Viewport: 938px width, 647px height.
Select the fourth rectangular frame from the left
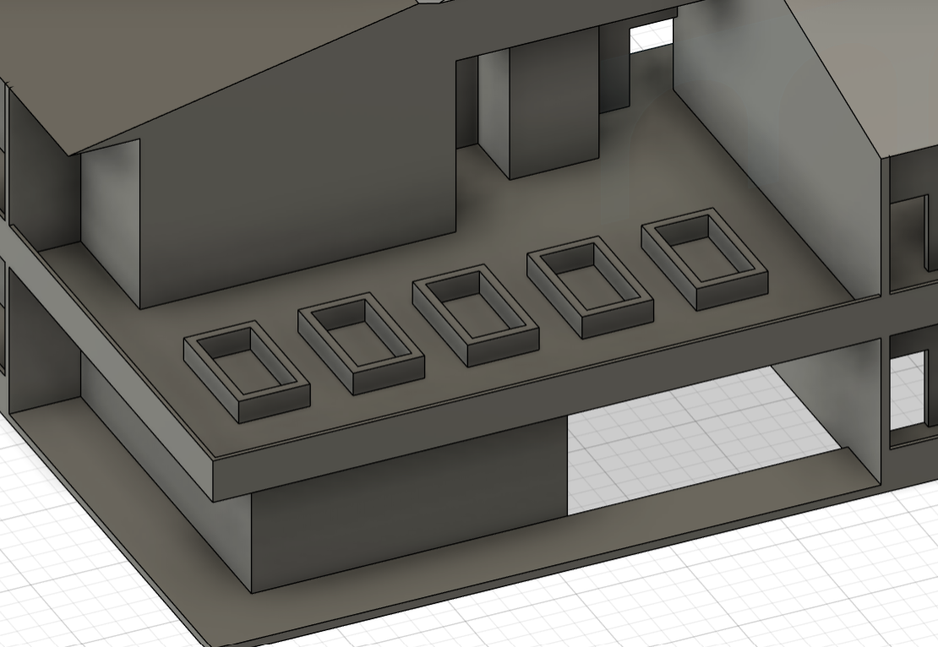click(590, 287)
